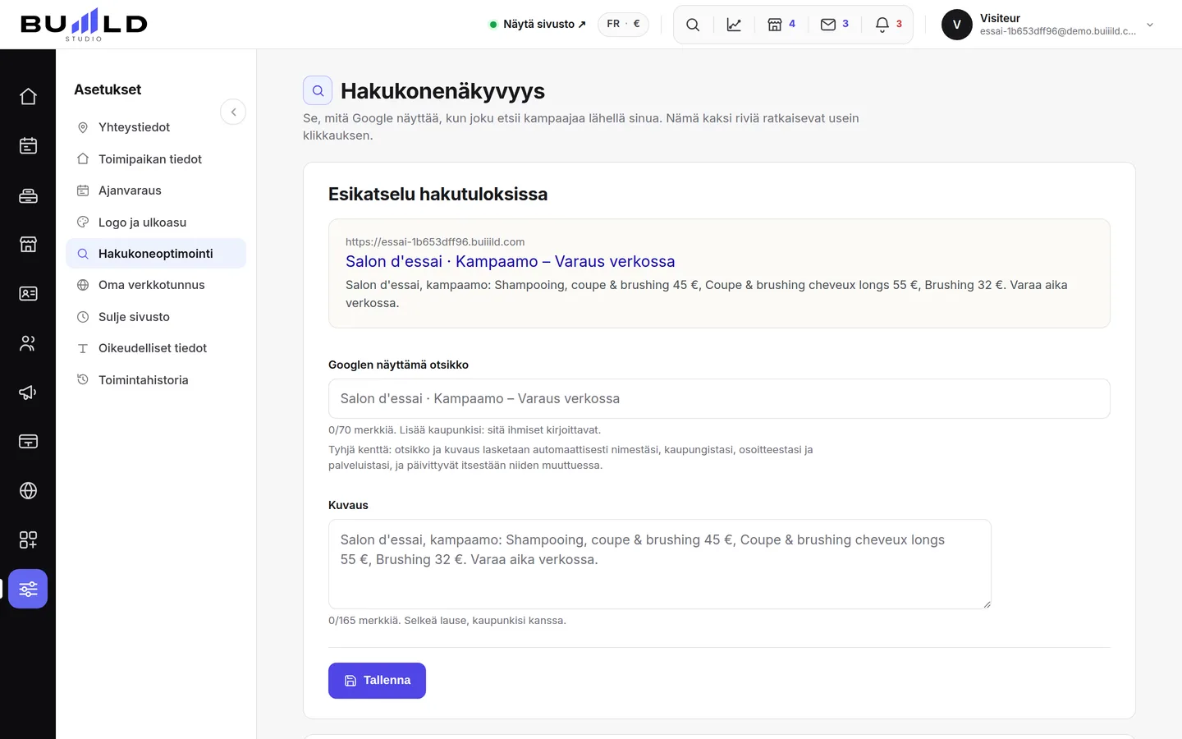The image size is (1182, 739).
Task: Open the payment card icon in left rail
Action: pos(28,441)
